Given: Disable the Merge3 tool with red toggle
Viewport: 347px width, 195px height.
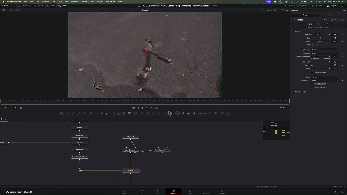Looking at the screenshot, I should (294, 20).
